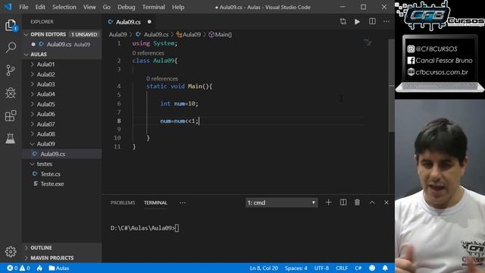Click the VS Code logo icon
Screen dimensions: 485x273
(x=8, y=7)
